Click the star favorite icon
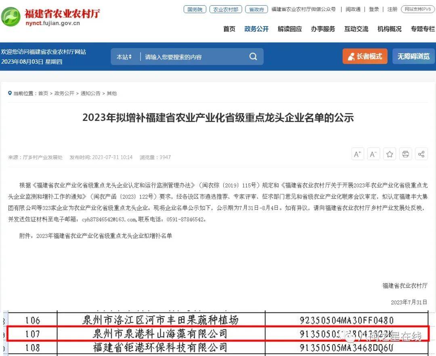This screenshot has width=436, height=356. (390, 154)
